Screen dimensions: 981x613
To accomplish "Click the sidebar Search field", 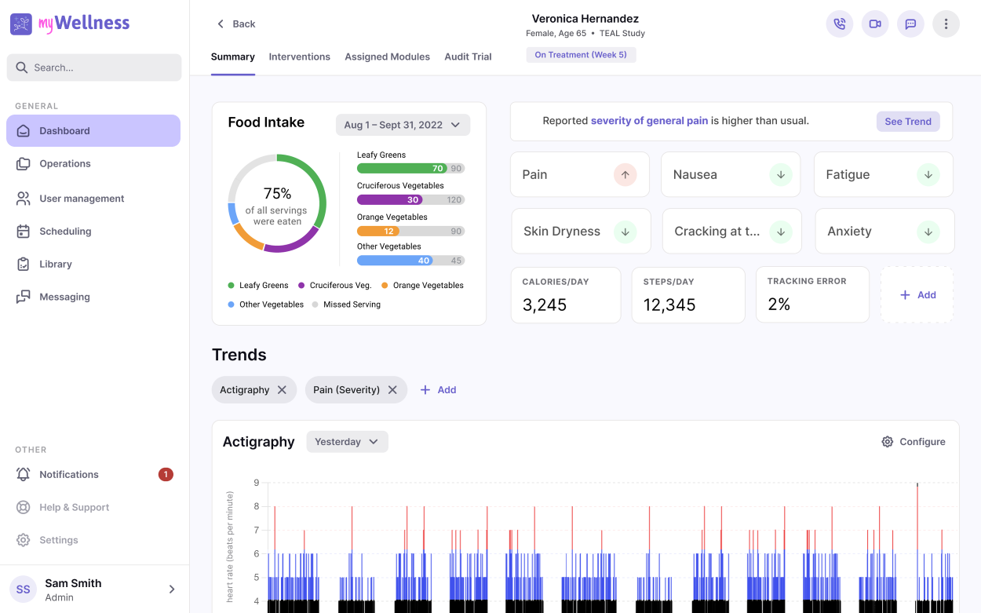I will point(94,68).
